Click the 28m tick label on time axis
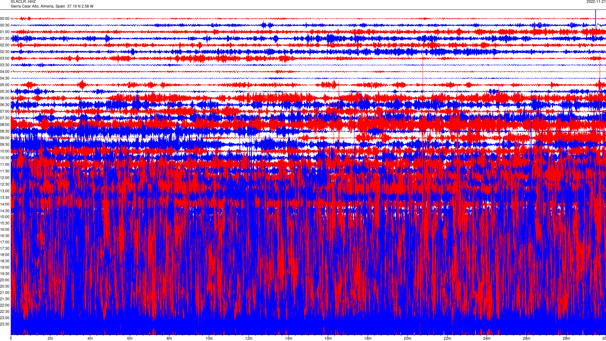The width and height of the screenshot is (606, 341). click(x=566, y=338)
